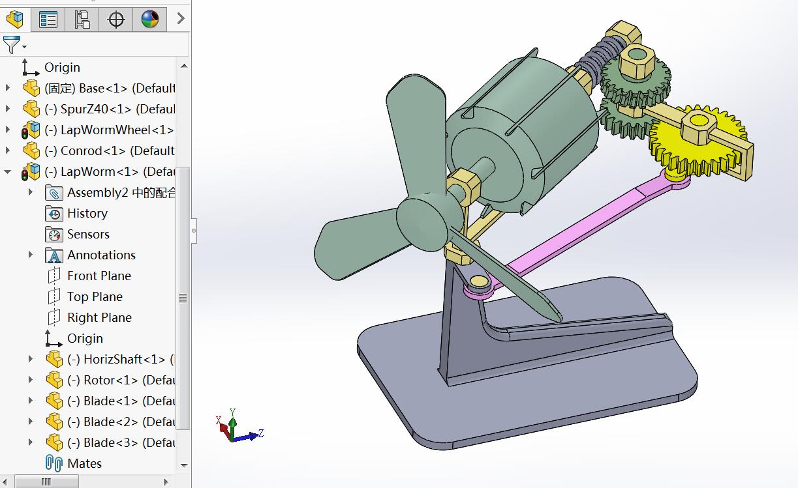Select the Sensors item label
Viewport: 798px width, 488px height.
click(x=88, y=234)
